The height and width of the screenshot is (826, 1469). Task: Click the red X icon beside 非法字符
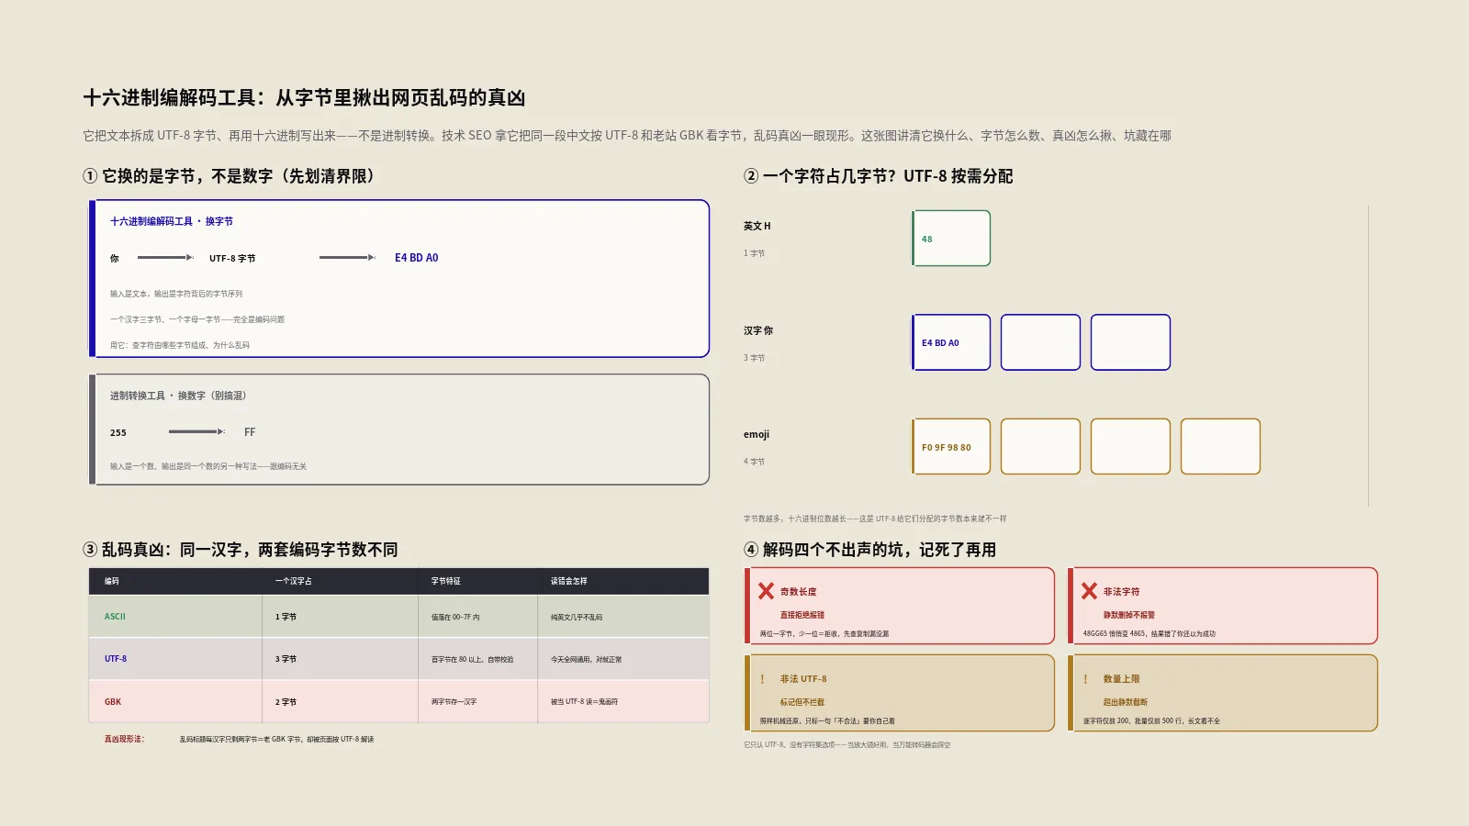(1089, 591)
